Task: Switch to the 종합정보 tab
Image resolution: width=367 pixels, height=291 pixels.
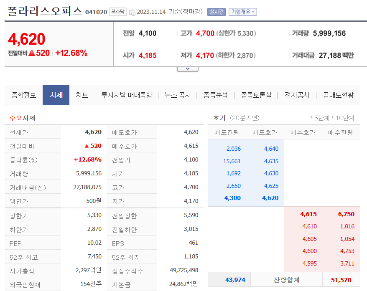Action: [23, 95]
